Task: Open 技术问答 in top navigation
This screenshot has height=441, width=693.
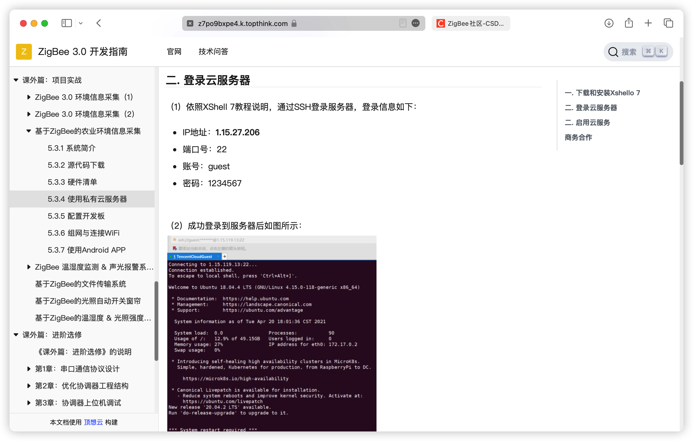Action: point(213,52)
